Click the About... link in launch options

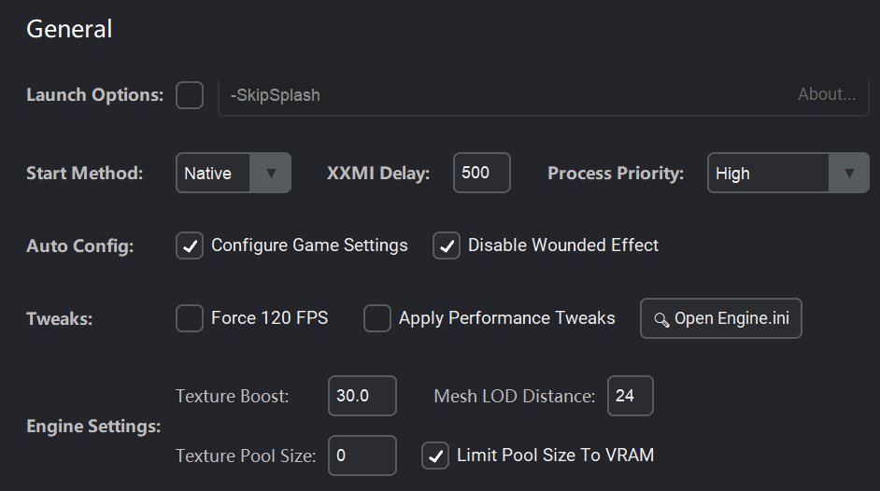point(827,94)
